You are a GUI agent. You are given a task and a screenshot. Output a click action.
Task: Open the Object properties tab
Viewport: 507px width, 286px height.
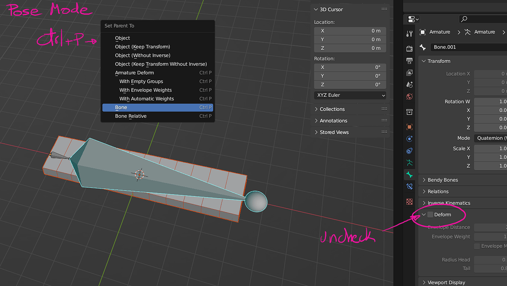tap(410, 127)
